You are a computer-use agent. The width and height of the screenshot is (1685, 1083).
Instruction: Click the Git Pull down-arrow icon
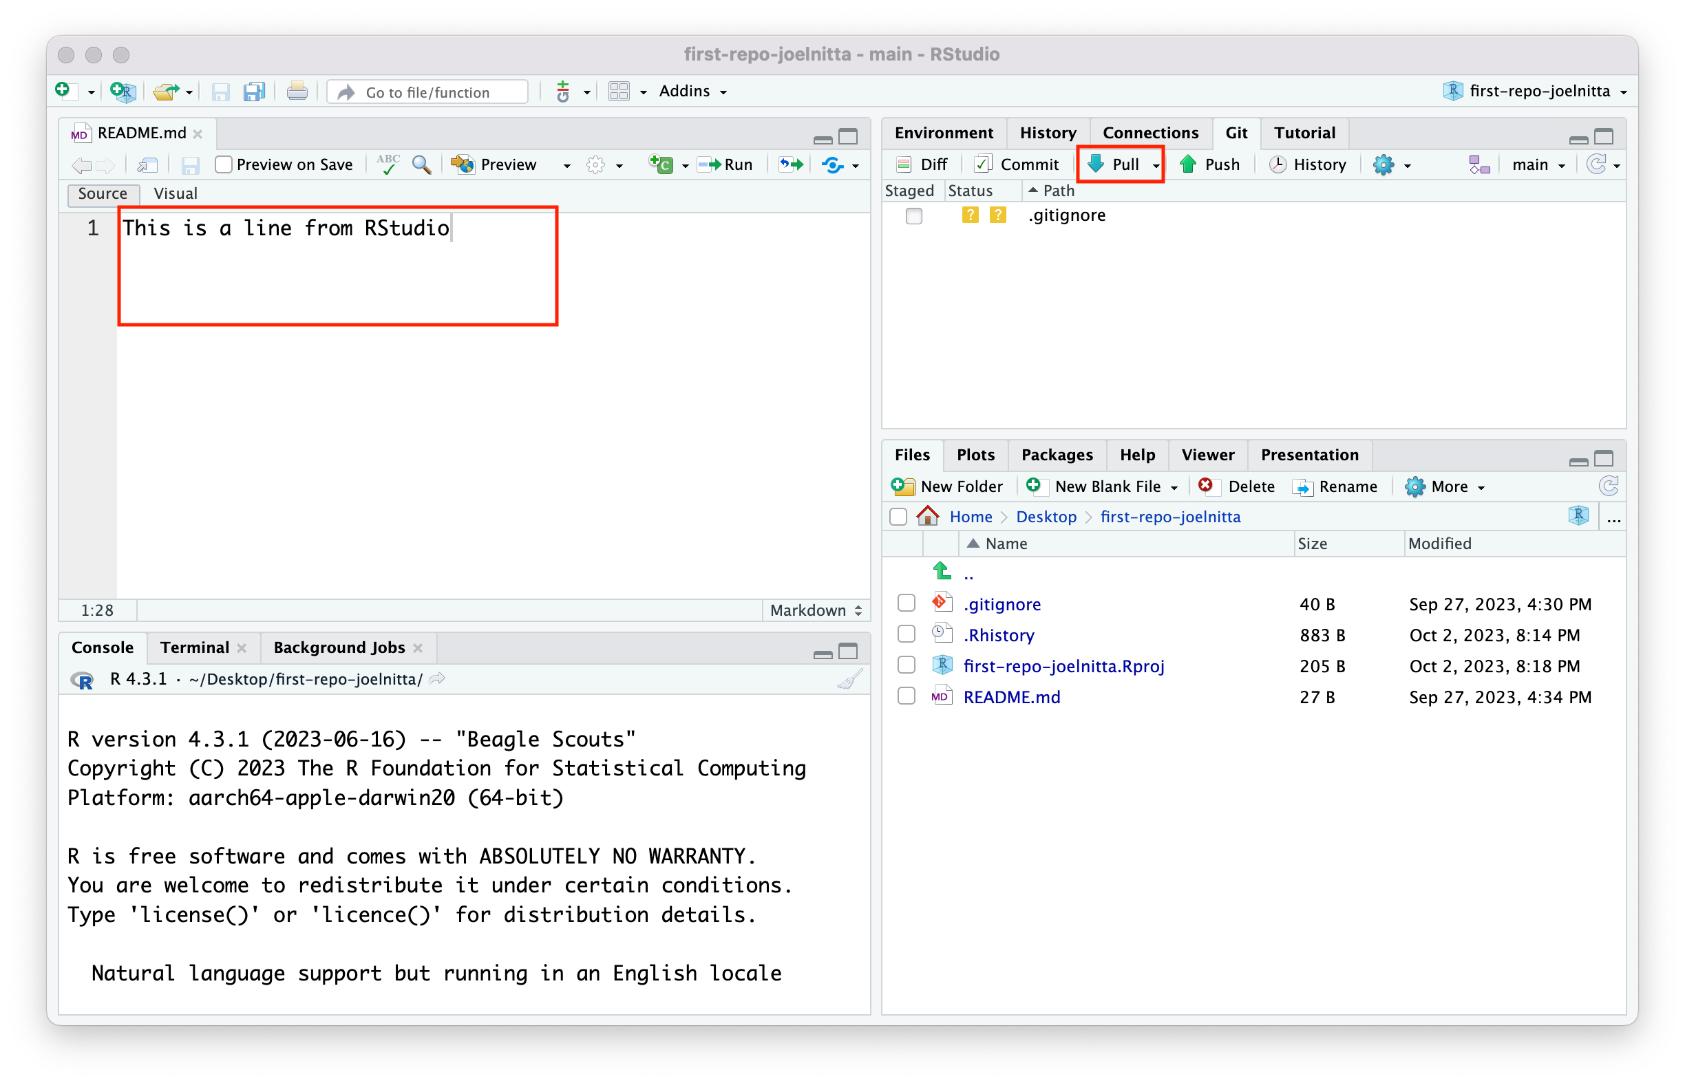[x=1095, y=164]
